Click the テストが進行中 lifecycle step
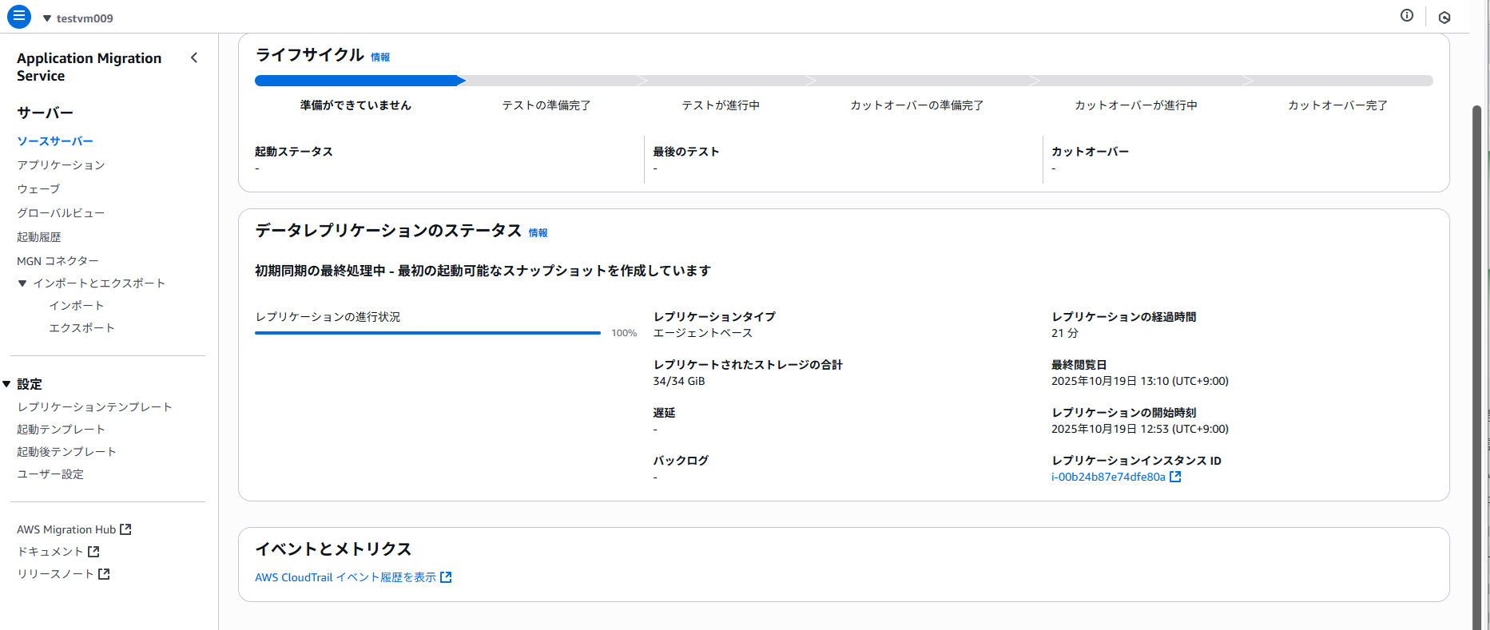 pyautogui.click(x=721, y=105)
